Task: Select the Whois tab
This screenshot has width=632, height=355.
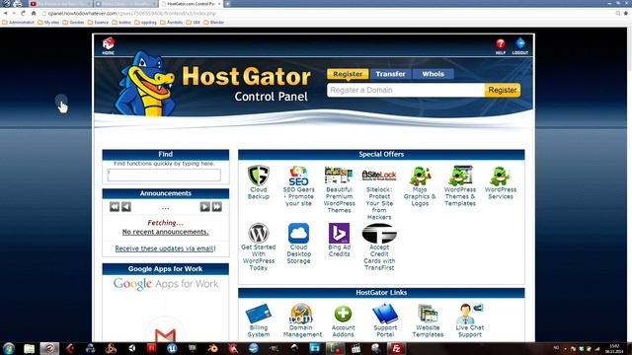Action: click(x=433, y=74)
